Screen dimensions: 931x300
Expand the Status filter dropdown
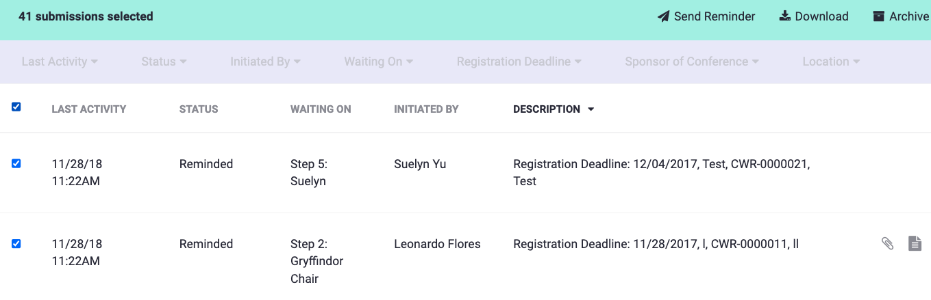[x=164, y=62]
